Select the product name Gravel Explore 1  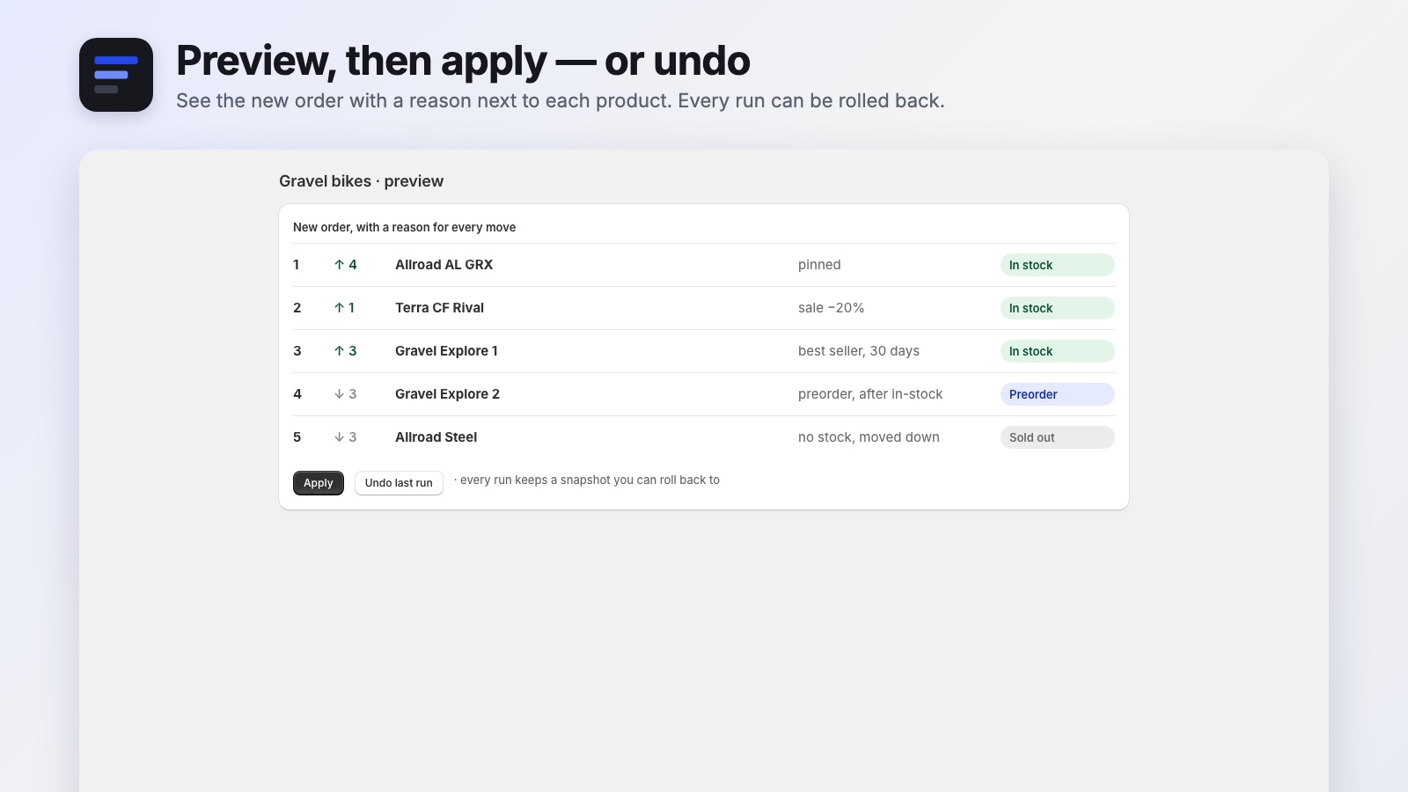446,351
